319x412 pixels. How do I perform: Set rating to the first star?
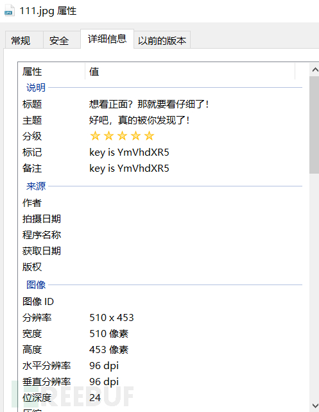click(95, 136)
